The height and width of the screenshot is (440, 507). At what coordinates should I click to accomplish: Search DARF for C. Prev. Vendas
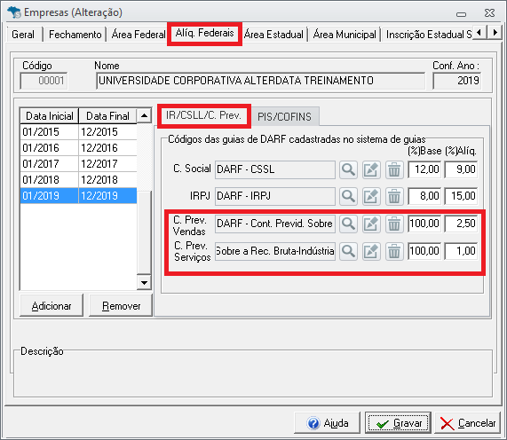(348, 224)
